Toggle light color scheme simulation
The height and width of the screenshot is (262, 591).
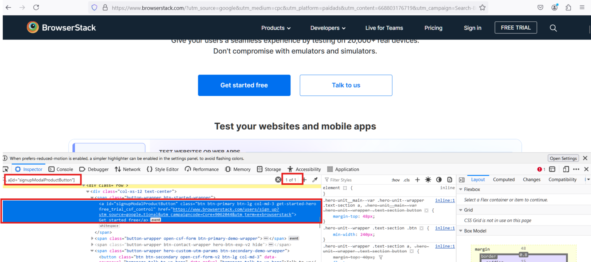coord(428,180)
